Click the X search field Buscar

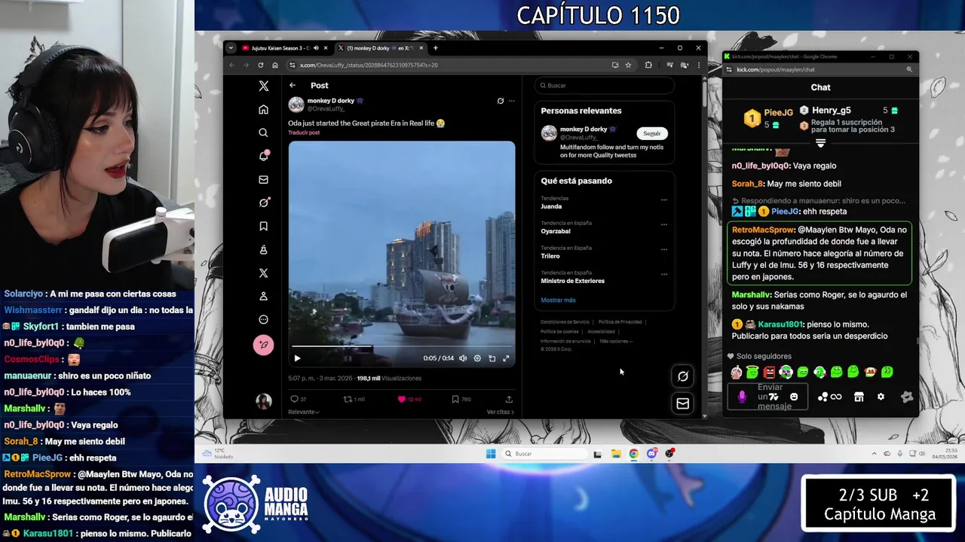605,85
